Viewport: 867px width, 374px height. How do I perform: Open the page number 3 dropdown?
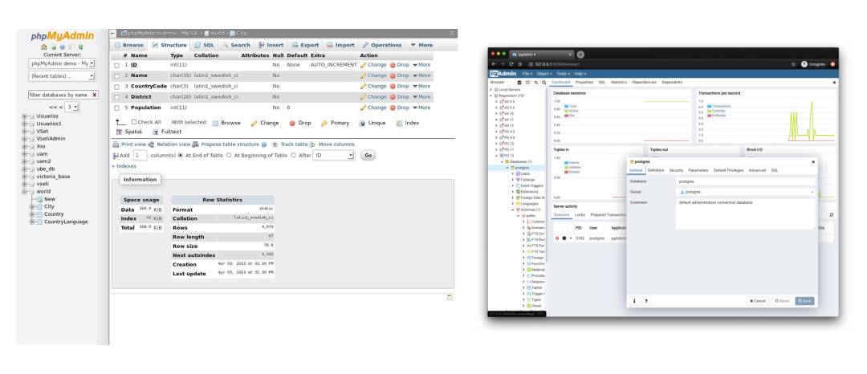coord(72,107)
